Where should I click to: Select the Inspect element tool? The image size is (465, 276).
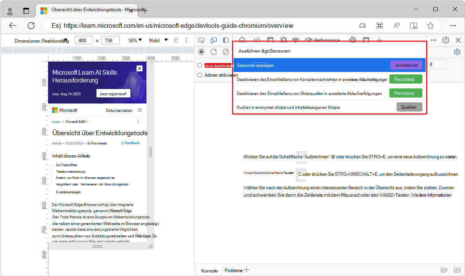[201, 40]
